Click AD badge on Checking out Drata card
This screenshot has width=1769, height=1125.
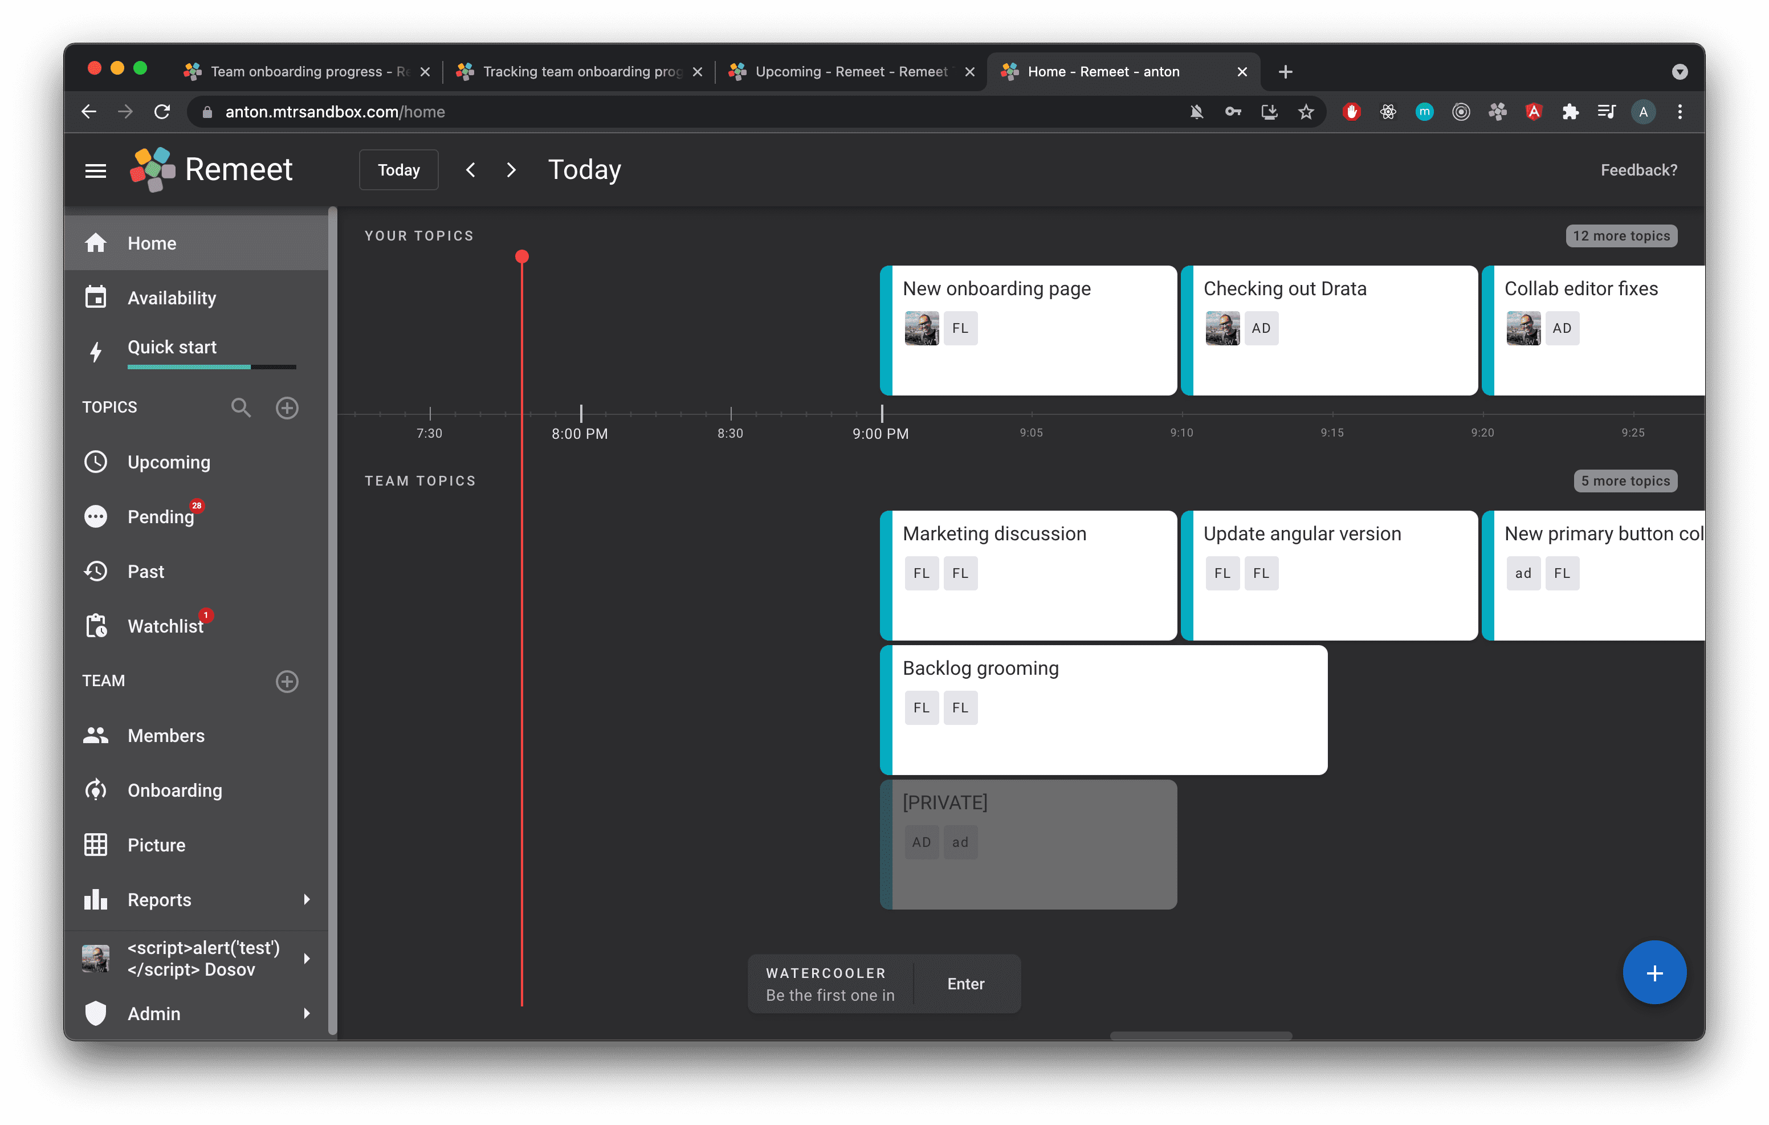point(1261,328)
